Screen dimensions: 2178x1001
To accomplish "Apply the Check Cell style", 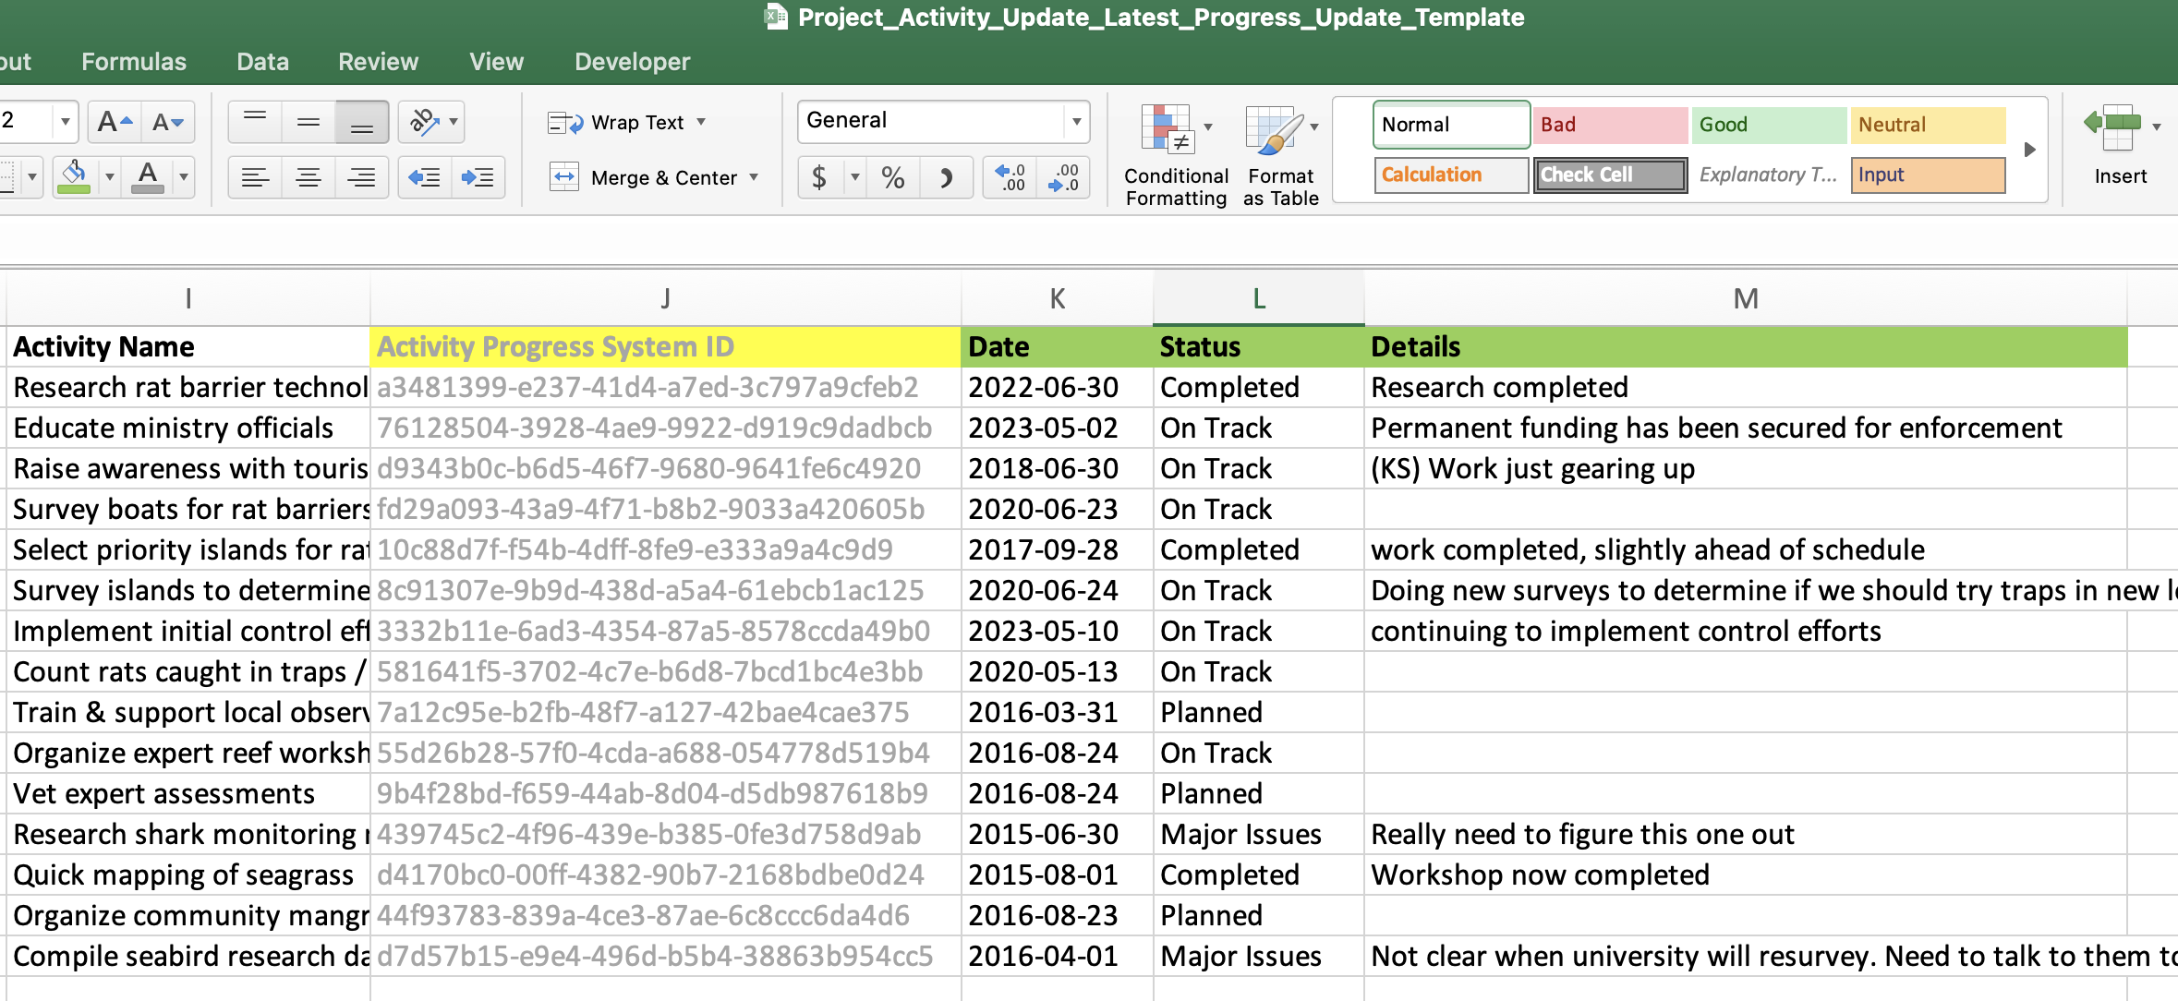I will [x=1609, y=175].
